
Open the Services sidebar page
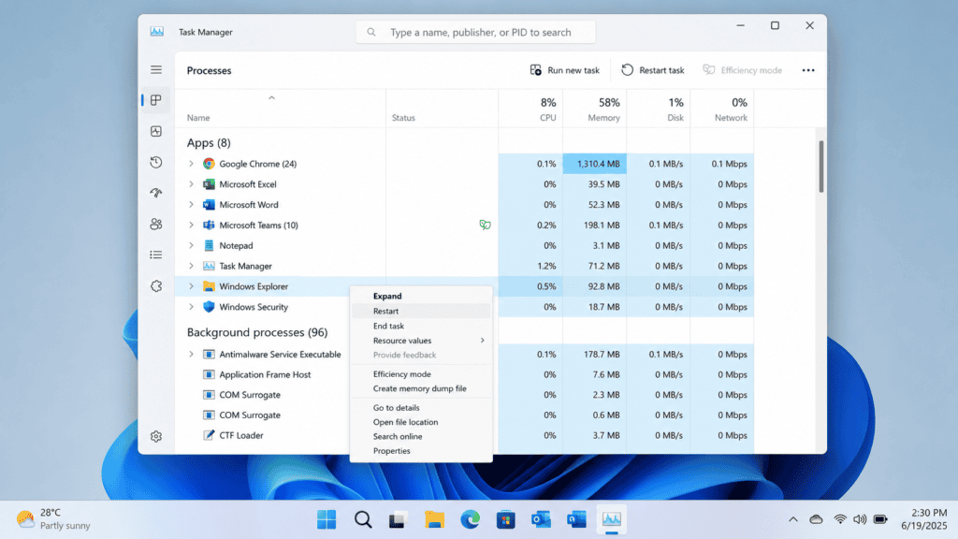156,286
